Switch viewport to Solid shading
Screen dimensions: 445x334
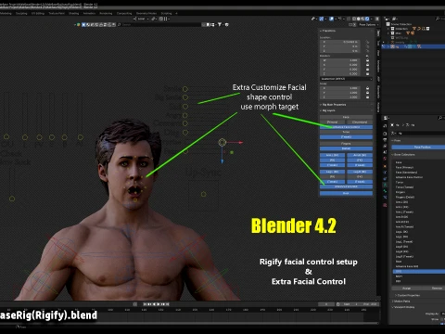359,19
